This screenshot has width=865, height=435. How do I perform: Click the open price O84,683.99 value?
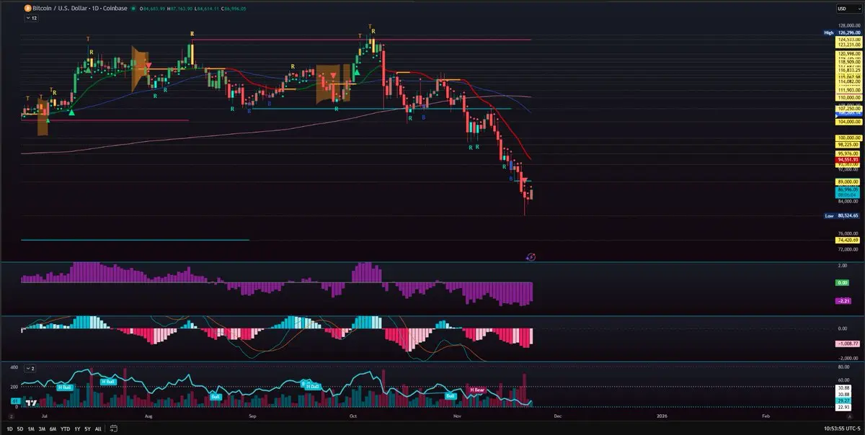[152, 9]
